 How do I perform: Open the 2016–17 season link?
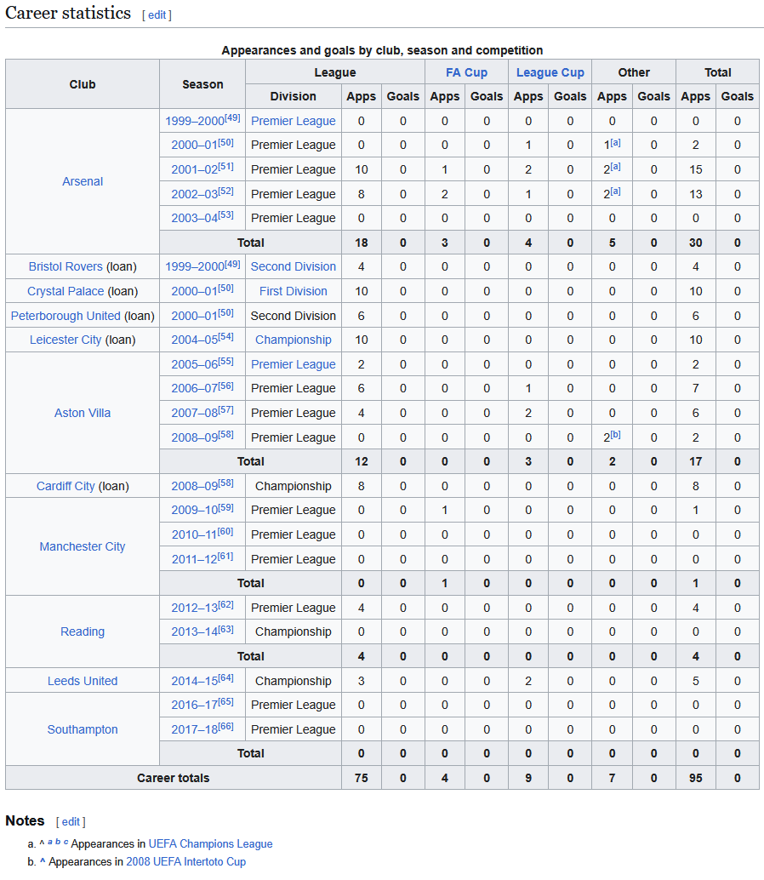coord(194,705)
